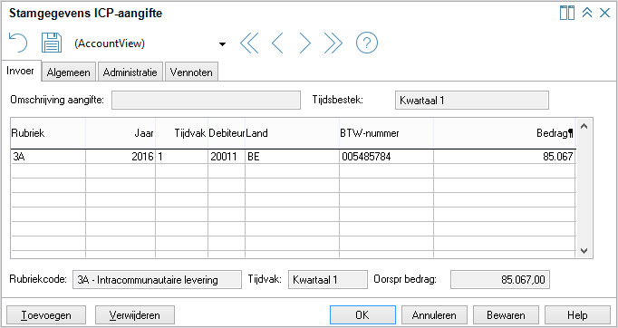
Task: Click the Oorspr bedrag field 85.067,00
Action: (500, 279)
